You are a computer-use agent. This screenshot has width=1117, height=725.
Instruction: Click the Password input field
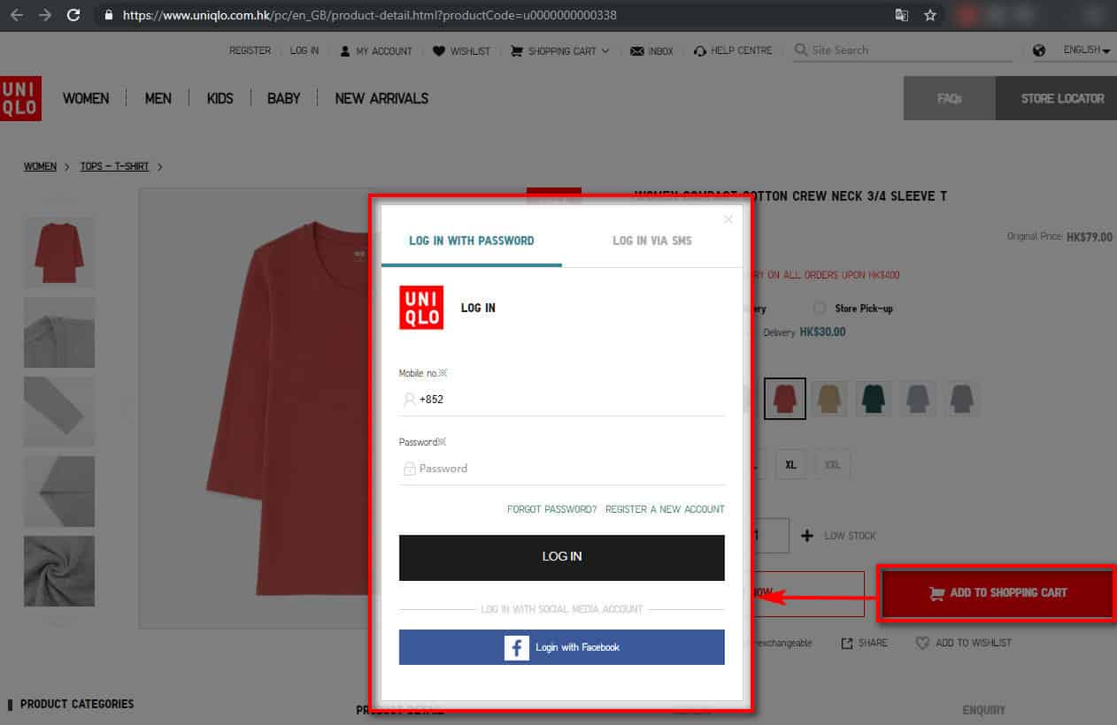[562, 469]
